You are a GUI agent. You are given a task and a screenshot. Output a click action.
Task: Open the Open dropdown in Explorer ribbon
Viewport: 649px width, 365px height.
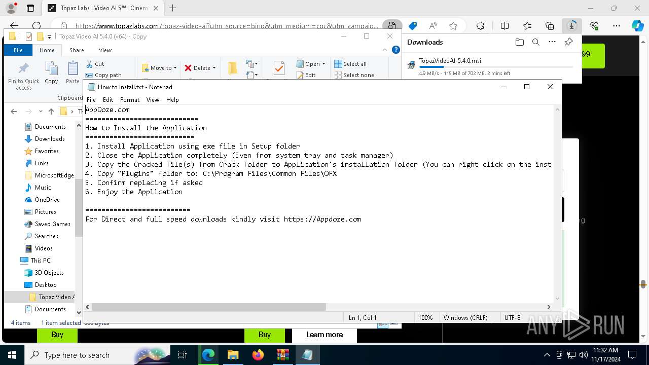[x=311, y=64]
